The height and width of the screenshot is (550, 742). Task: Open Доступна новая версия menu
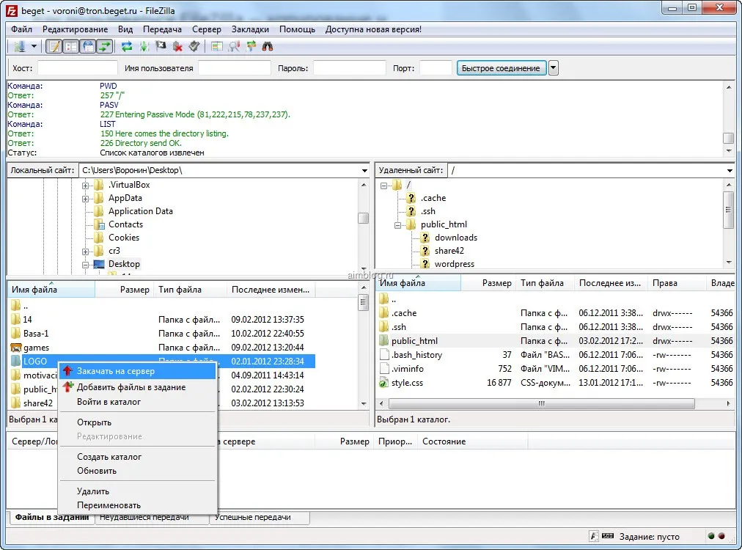[373, 29]
